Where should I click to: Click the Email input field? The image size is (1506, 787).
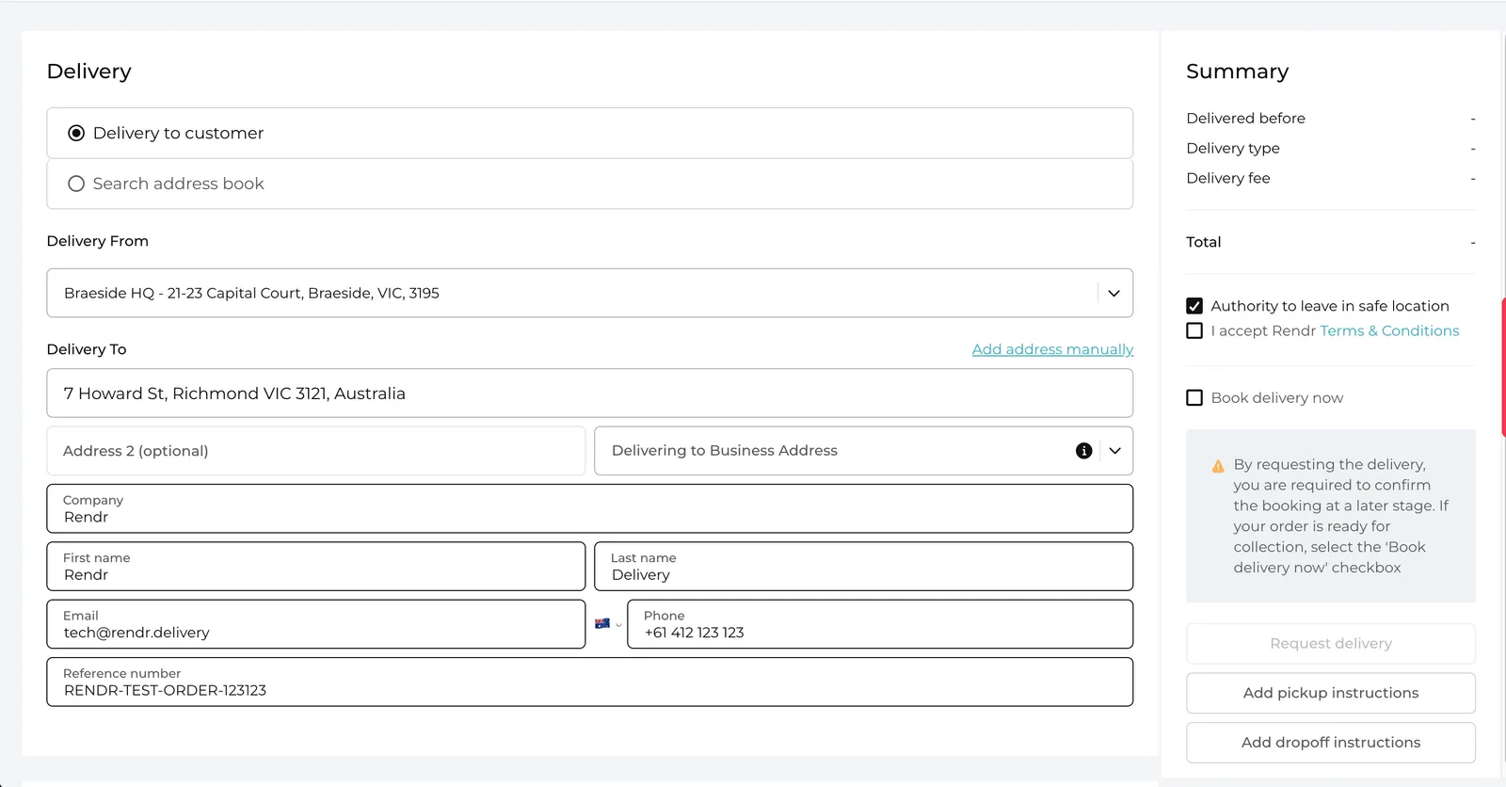coord(315,624)
